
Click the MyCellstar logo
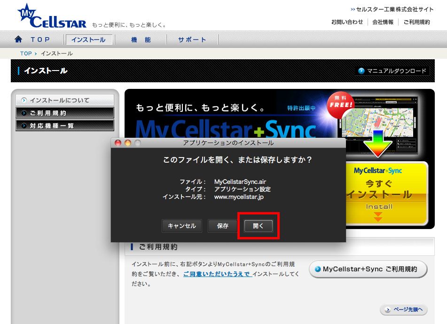coord(52,16)
